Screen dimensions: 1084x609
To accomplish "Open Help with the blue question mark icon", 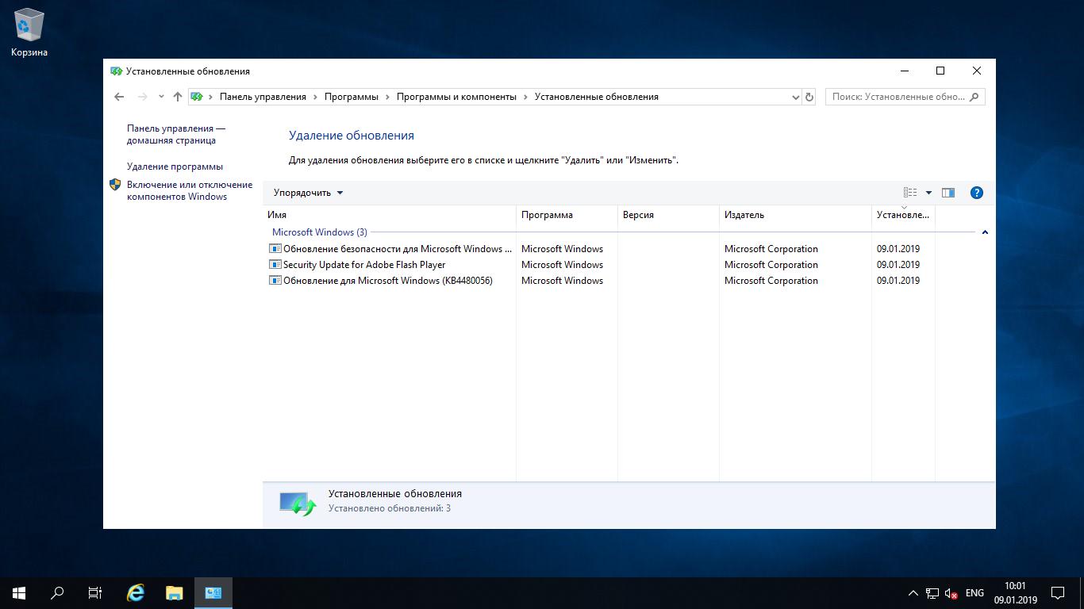I will pyautogui.click(x=977, y=193).
